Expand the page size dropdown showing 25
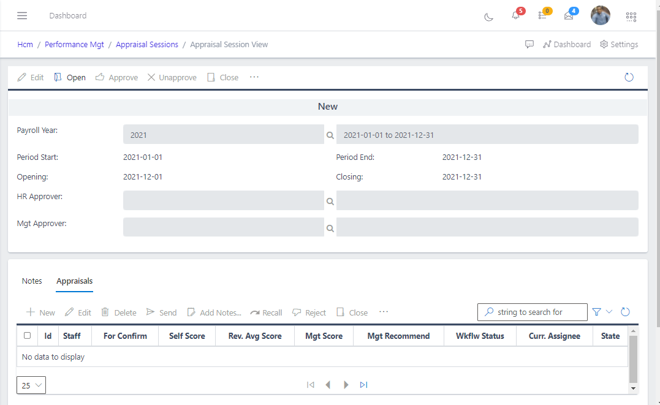 click(31, 385)
